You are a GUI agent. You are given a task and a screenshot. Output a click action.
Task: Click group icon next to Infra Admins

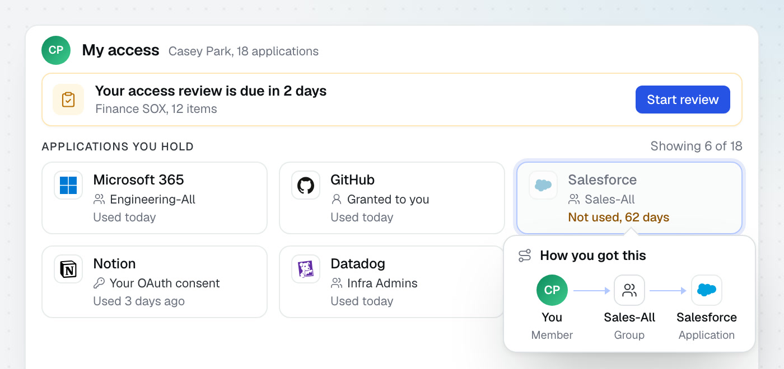(x=337, y=283)
